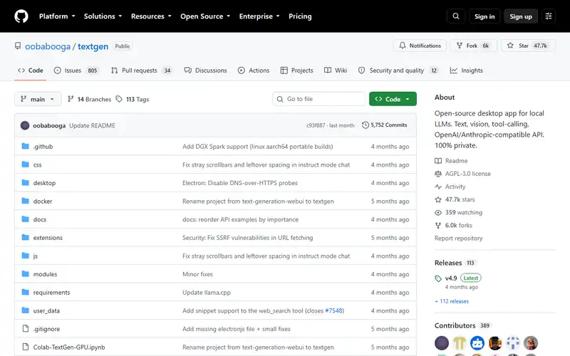This screenshot has height=356, width=570.
Task: Open the Pull requests tab
Action: [x=141, y=70]
